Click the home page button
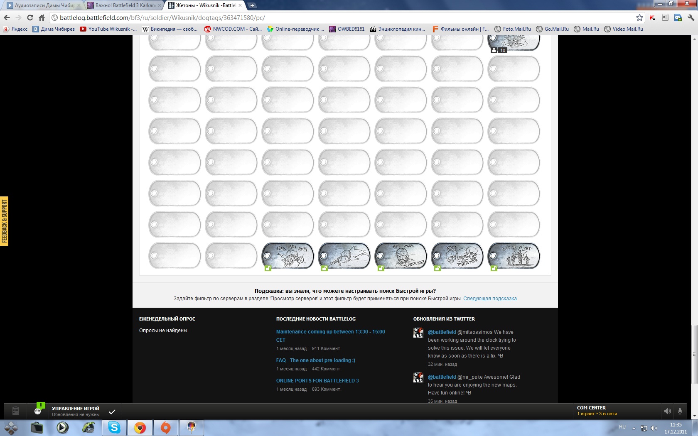 (42, 17)
